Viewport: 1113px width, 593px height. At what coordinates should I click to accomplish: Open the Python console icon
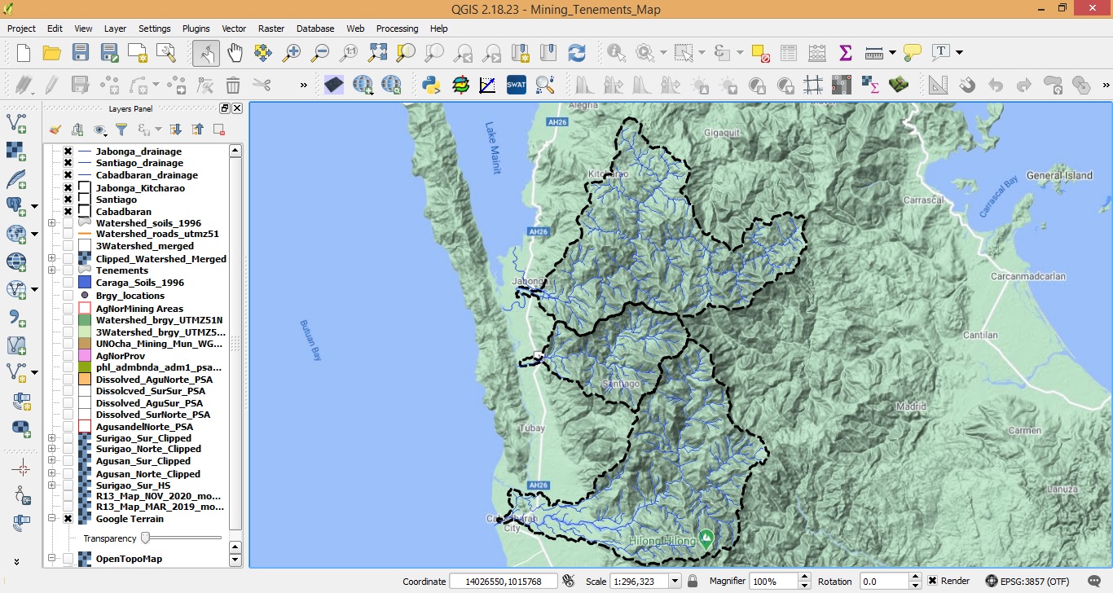click(x=431, y=85)
